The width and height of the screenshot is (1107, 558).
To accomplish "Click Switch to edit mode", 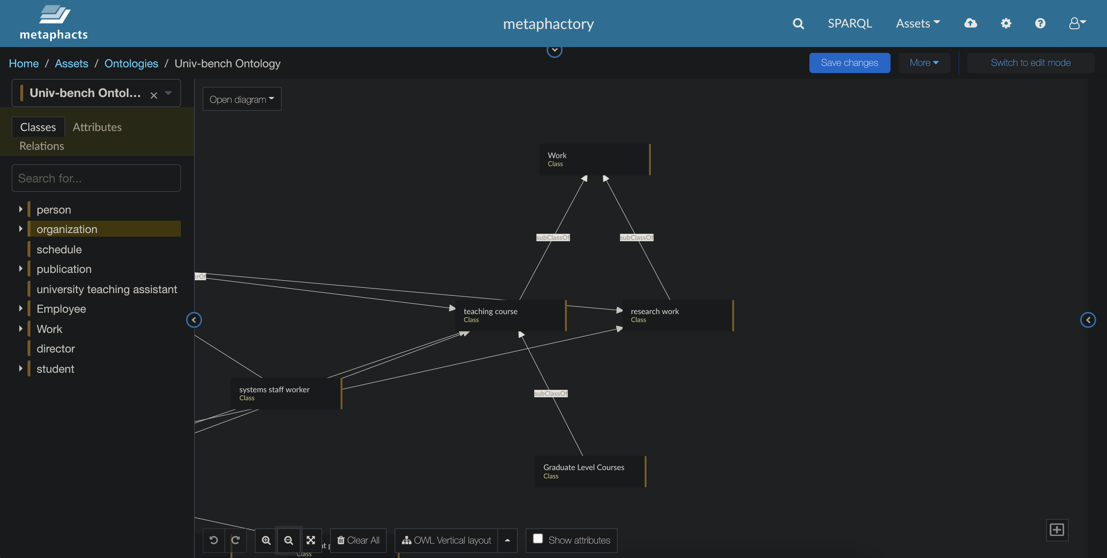I will (1030, 63).
